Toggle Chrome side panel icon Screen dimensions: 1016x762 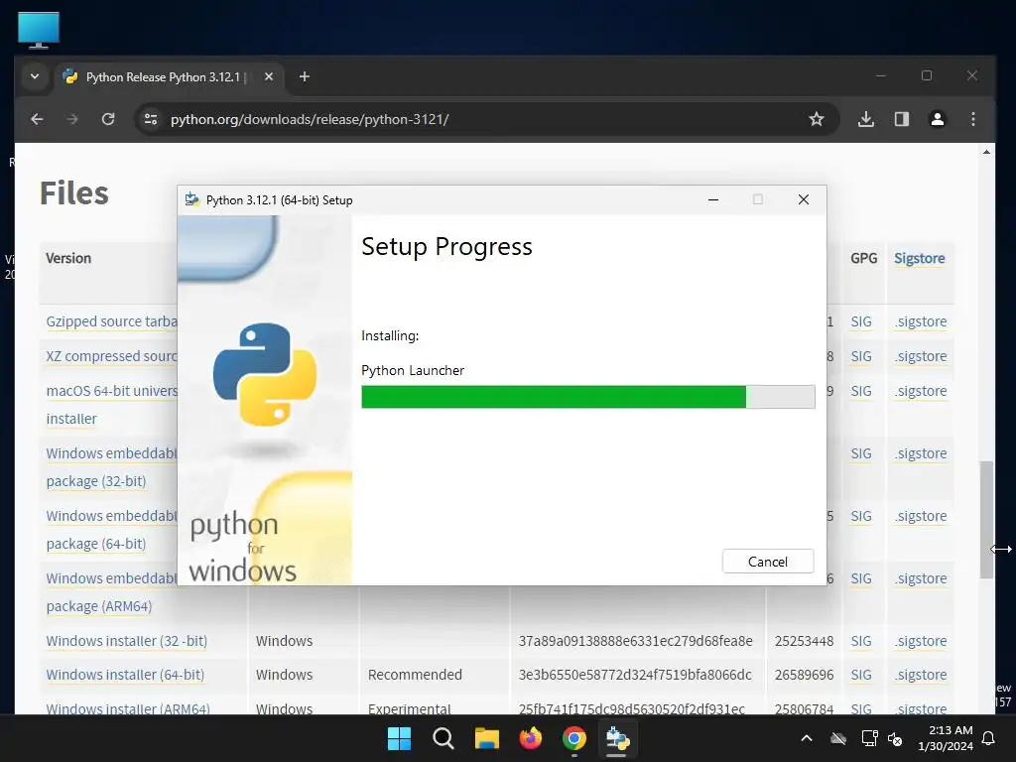[901, 119]
